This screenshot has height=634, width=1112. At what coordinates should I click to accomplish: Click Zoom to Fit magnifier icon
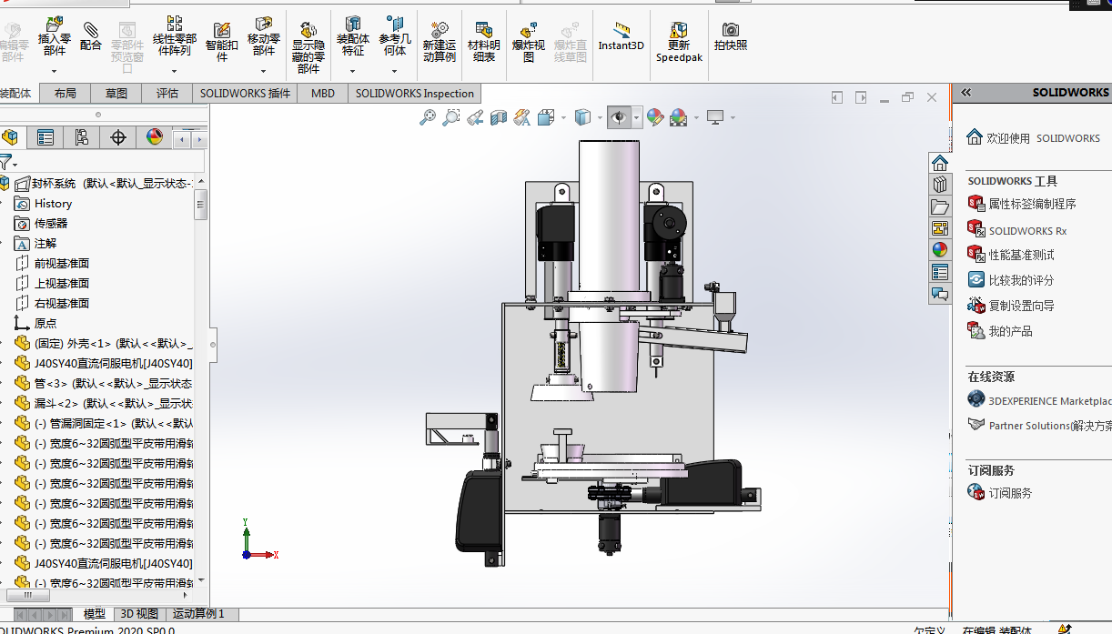pyautogui.click(x=428, y=117)
